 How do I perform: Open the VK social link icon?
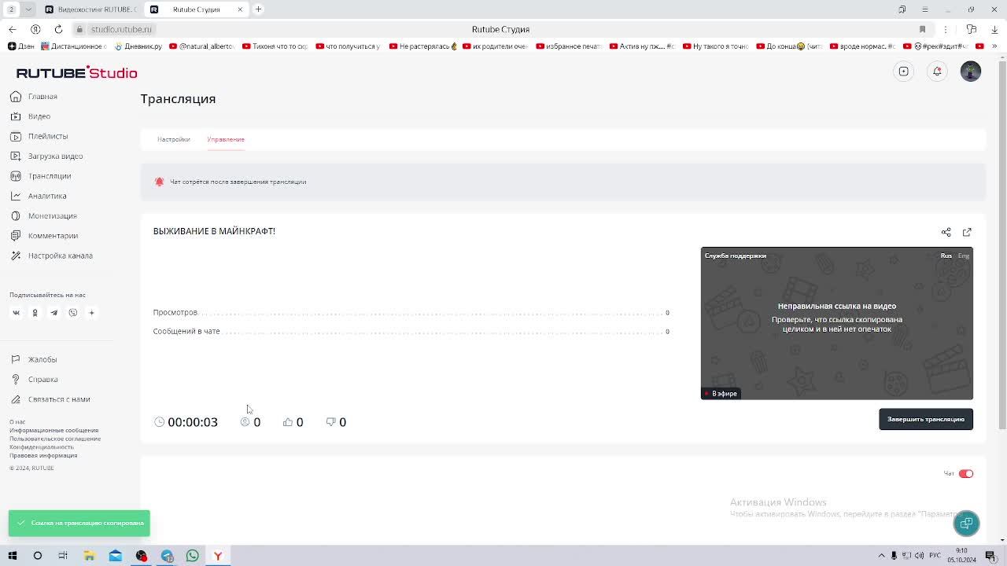16,313
